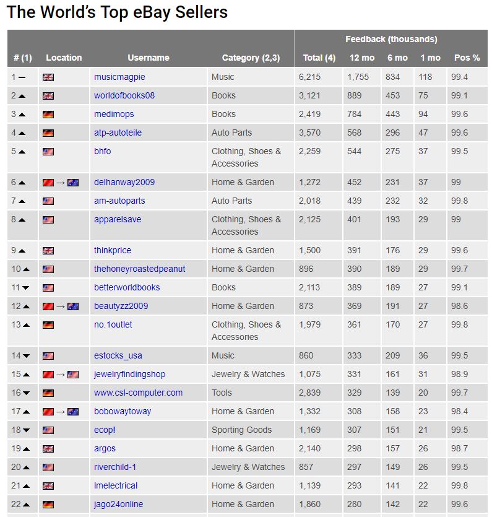Image resolution: width=492 pixels, height=517 pixels.
Task: Click the US flag beside riverchild-1
Action: tap(48, 467)
